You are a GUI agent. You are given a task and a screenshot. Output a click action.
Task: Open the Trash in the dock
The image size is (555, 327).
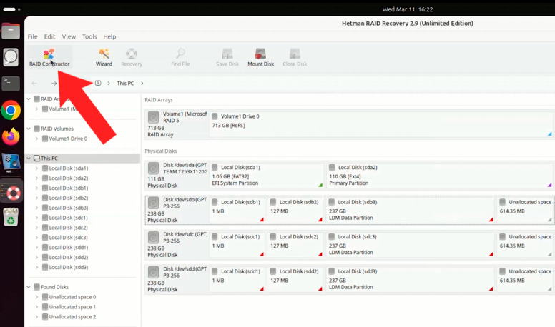[11, 217]
